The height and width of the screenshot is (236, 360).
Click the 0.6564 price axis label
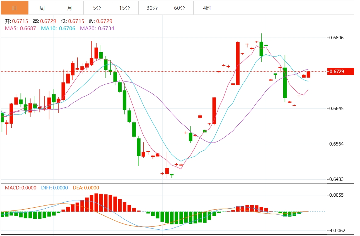click(336, 144)
